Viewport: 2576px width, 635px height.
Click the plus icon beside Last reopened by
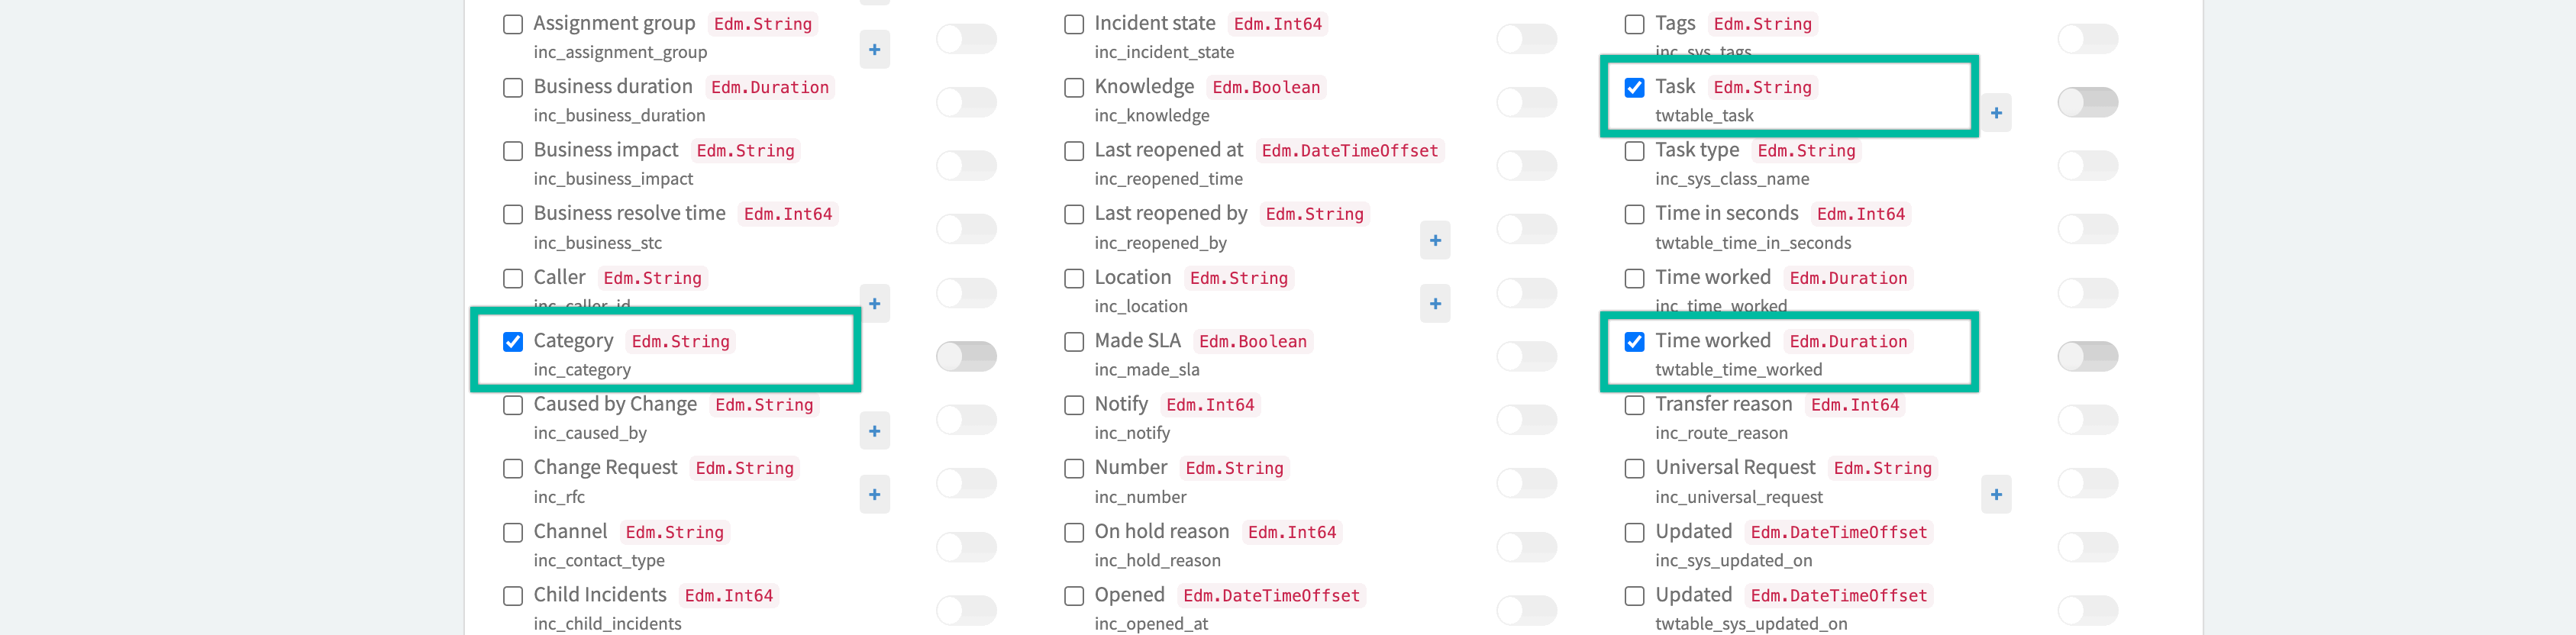pos(1435,240)
